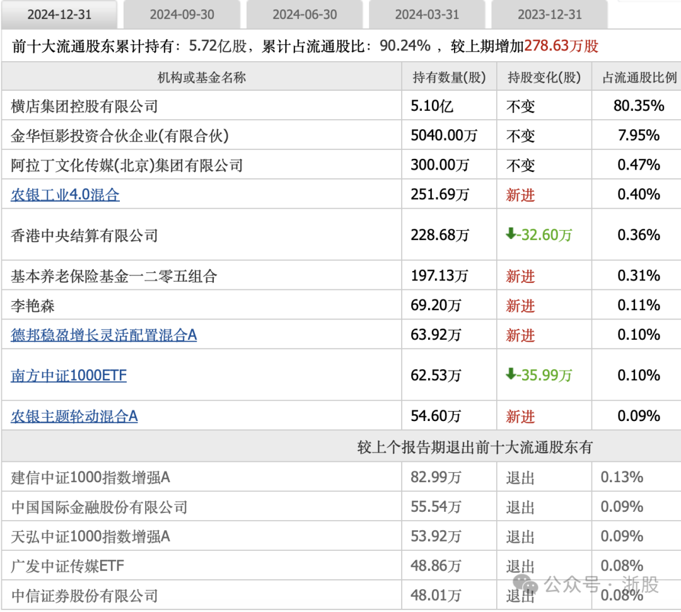
Task: Click the 5040.00万 holding value
Action: (x=444, y=136)
